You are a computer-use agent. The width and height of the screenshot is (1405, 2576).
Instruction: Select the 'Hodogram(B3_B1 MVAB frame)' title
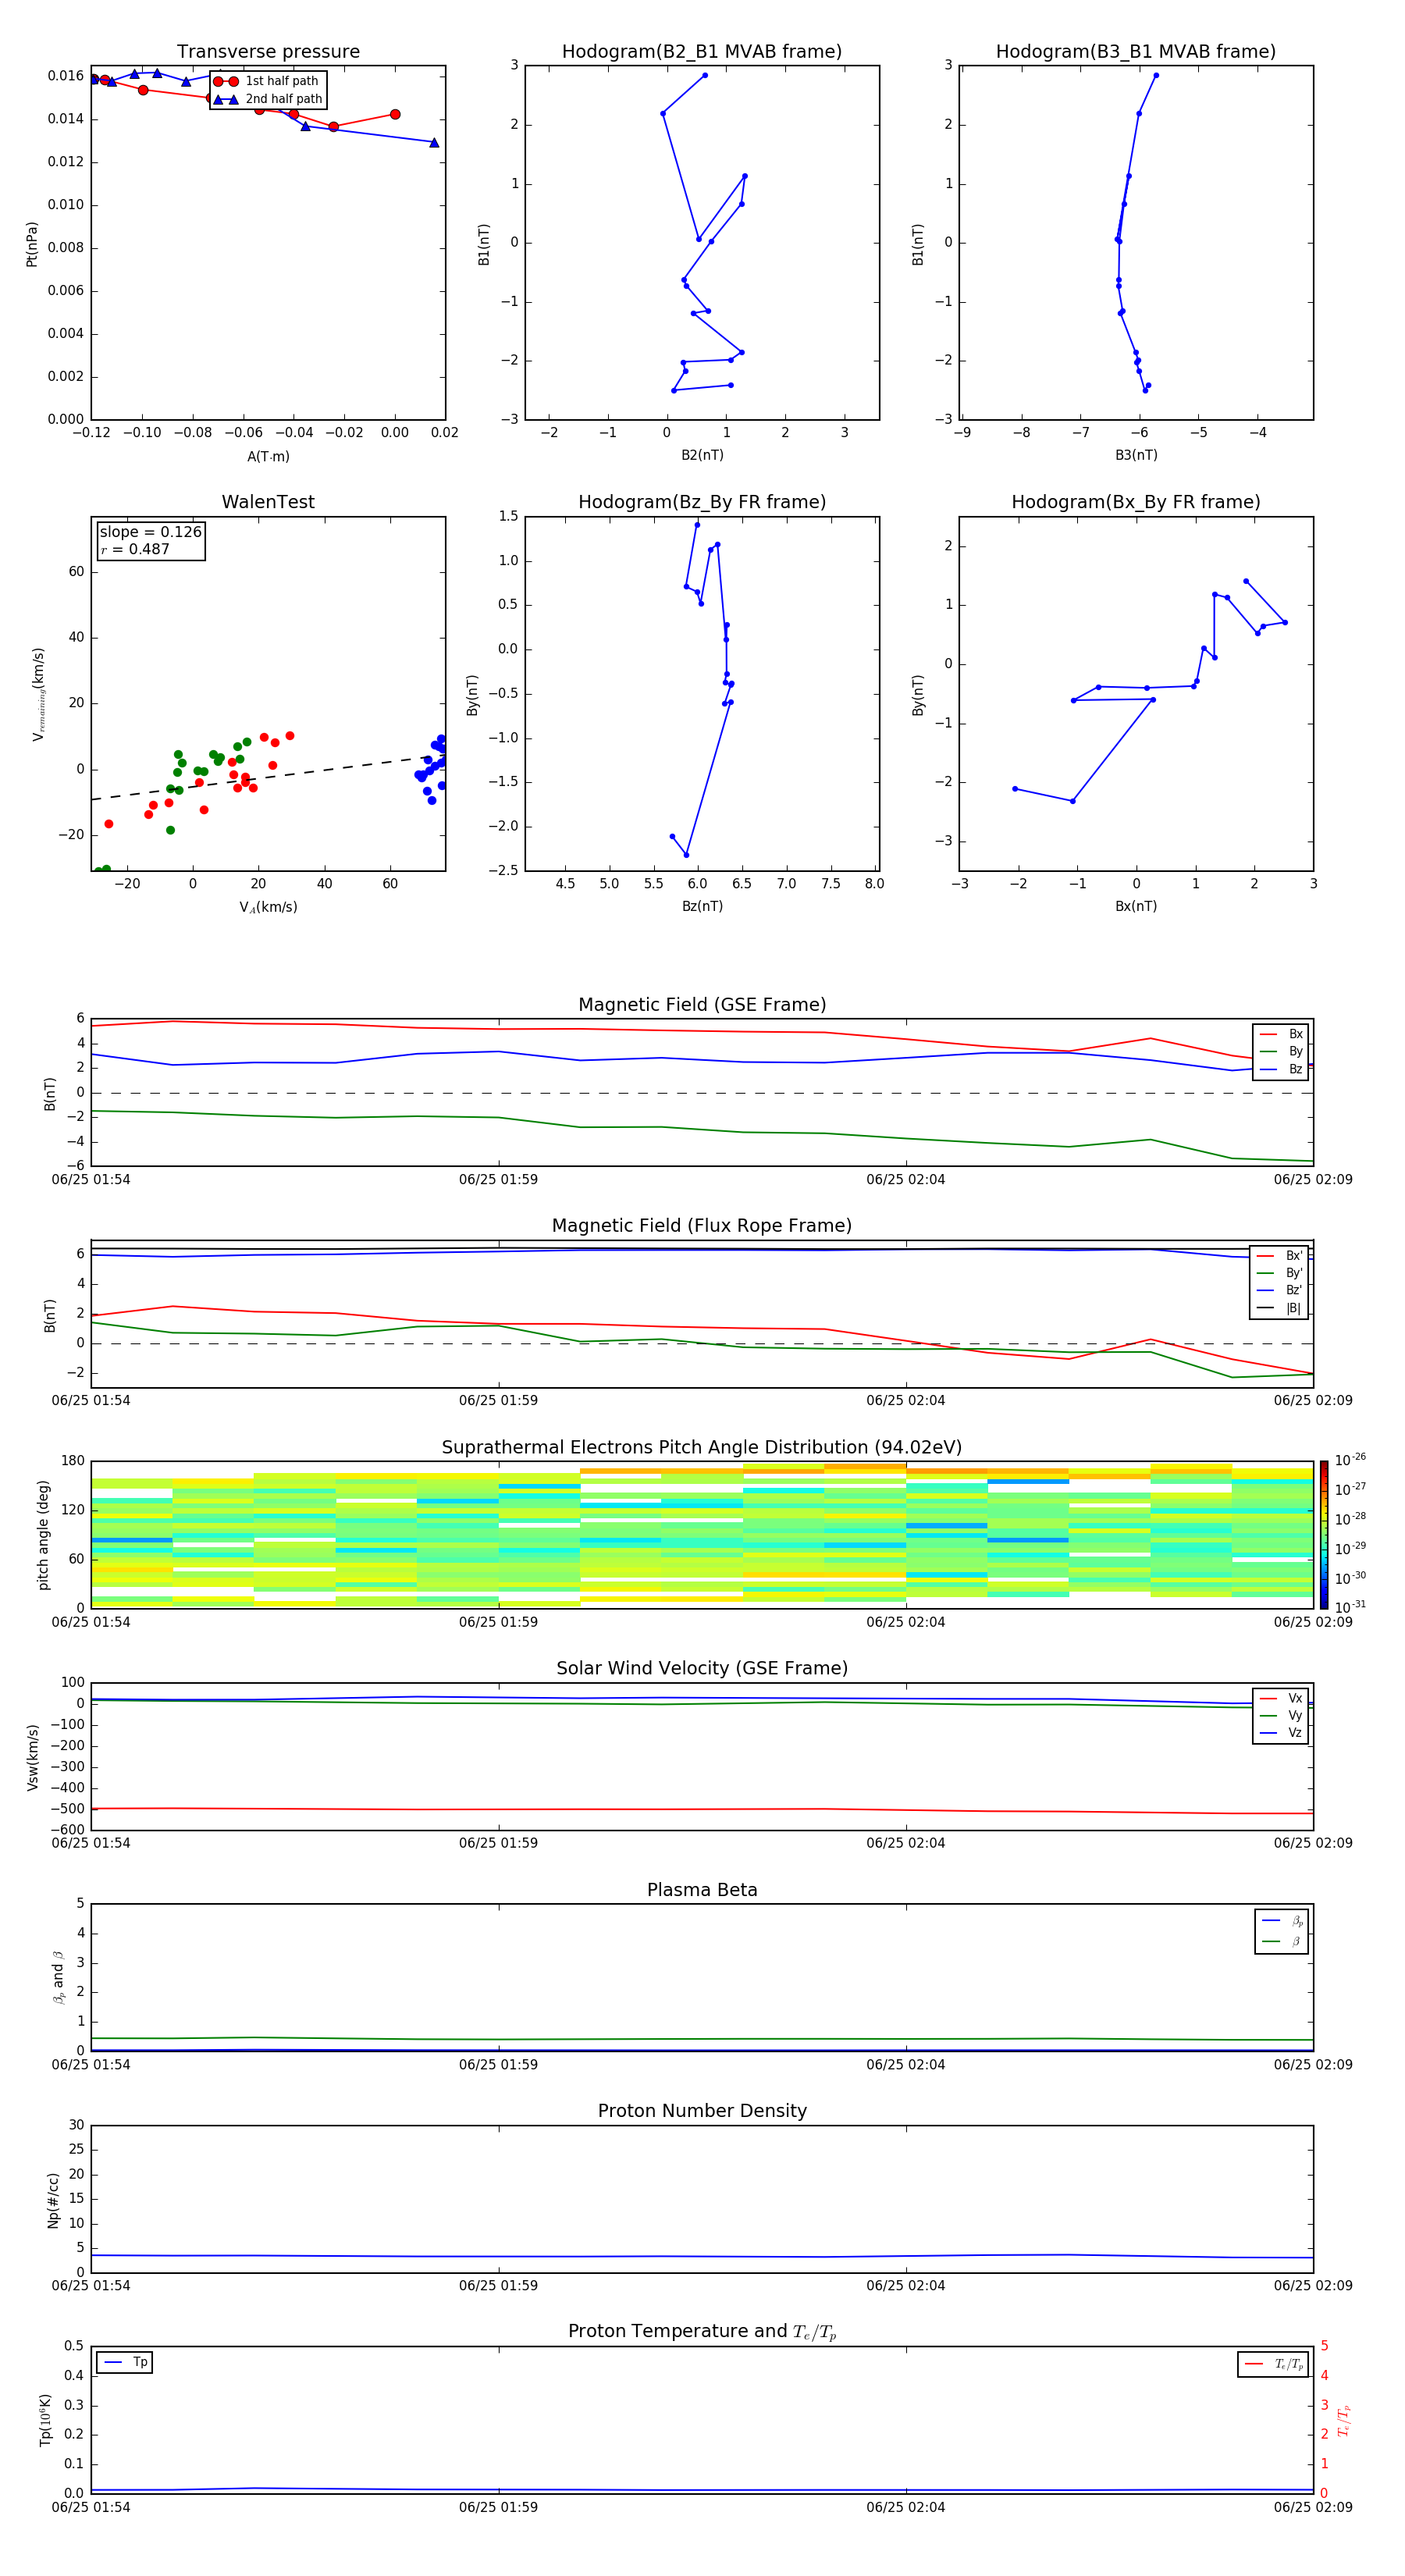point(1136,52)
